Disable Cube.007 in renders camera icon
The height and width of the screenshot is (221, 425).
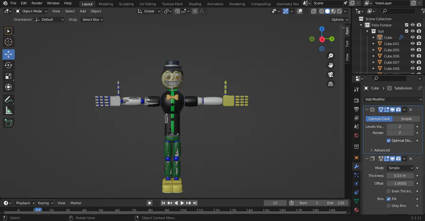[x=419, y=63]
